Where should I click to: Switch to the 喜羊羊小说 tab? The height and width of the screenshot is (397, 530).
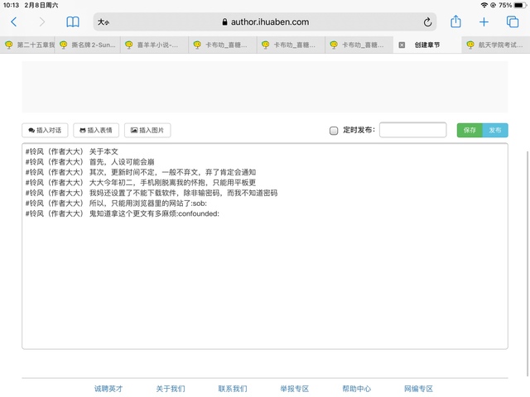(155, 45)
